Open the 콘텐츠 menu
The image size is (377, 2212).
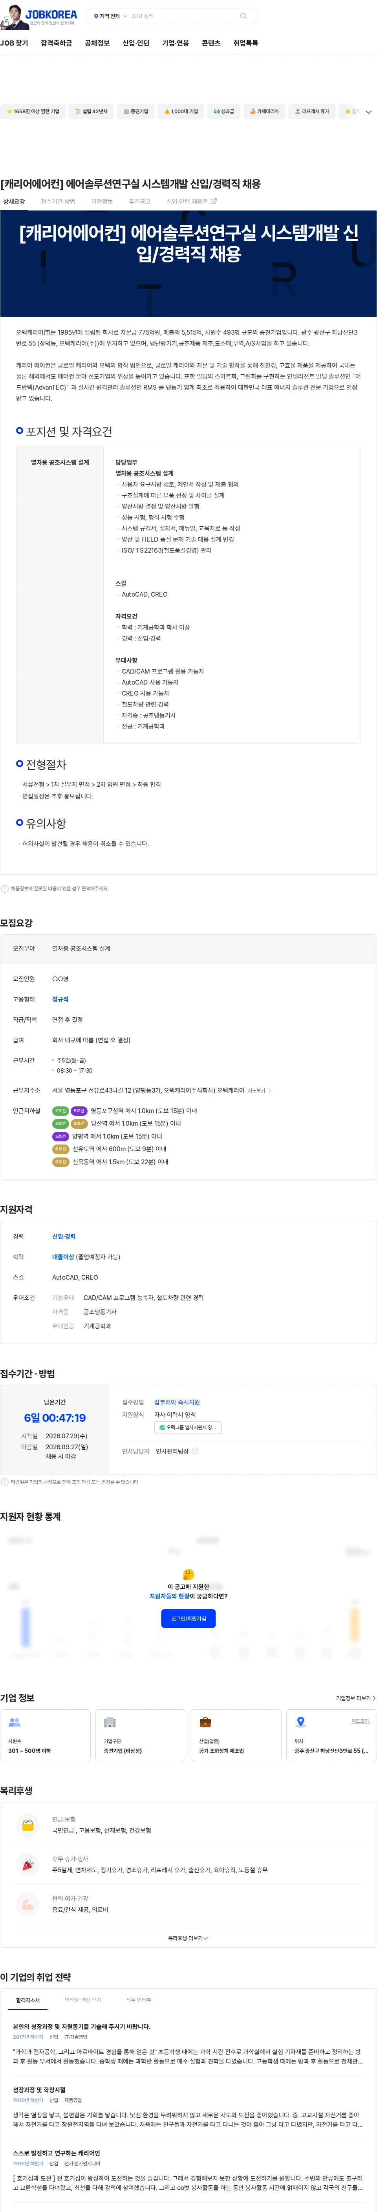(x=211, y=43)
